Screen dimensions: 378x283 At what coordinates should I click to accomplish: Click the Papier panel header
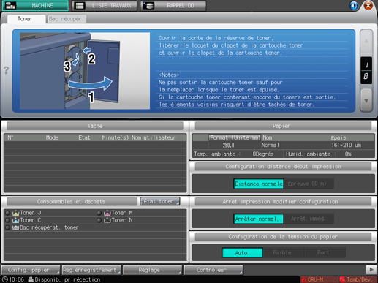pos(283,126)
